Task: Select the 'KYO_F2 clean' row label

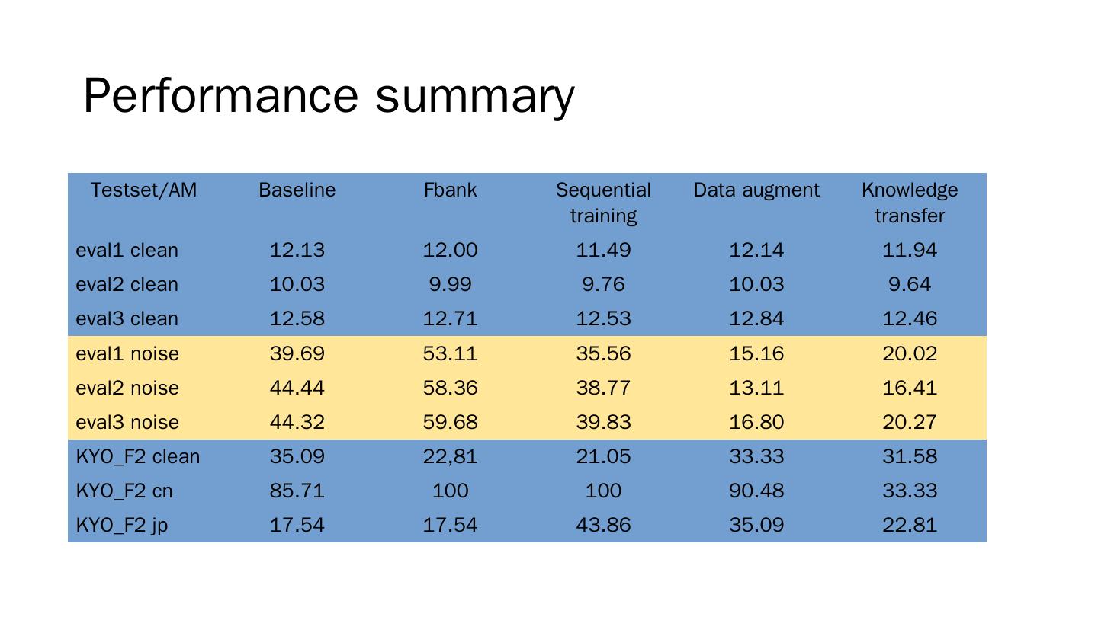Action: pyautogui.click(x=138, y=457)
